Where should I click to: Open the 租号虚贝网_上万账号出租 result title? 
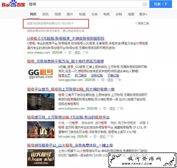click(68, 117)
